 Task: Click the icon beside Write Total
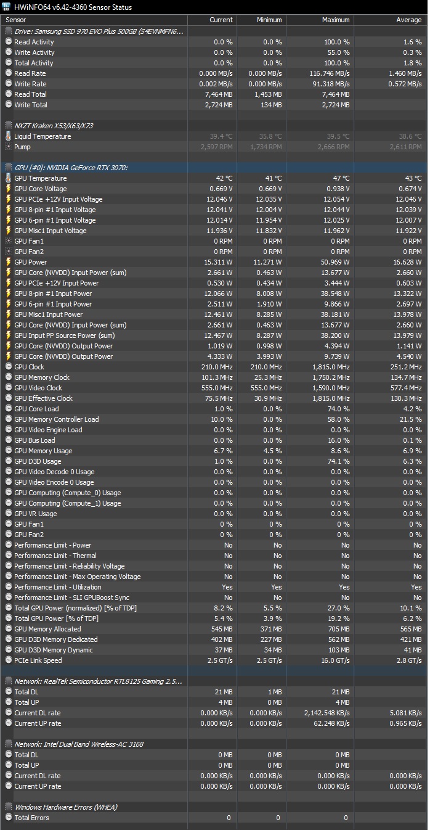point(8,105)
